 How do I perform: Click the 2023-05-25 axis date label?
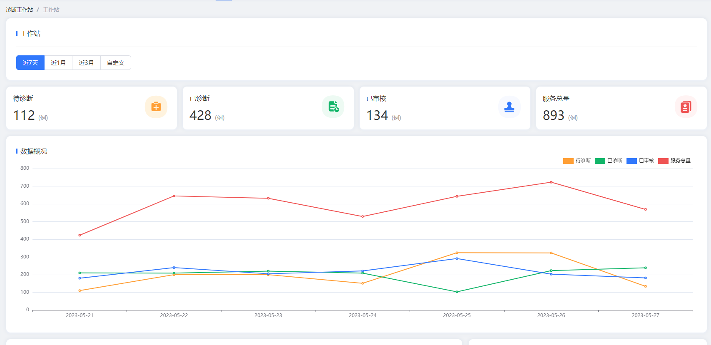(457, 315)
